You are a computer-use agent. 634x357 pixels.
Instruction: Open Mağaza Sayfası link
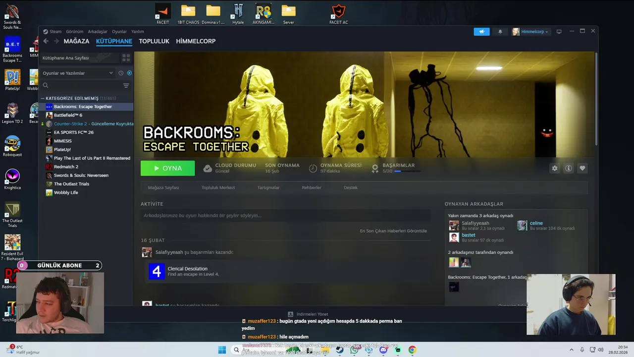point(163,187)
